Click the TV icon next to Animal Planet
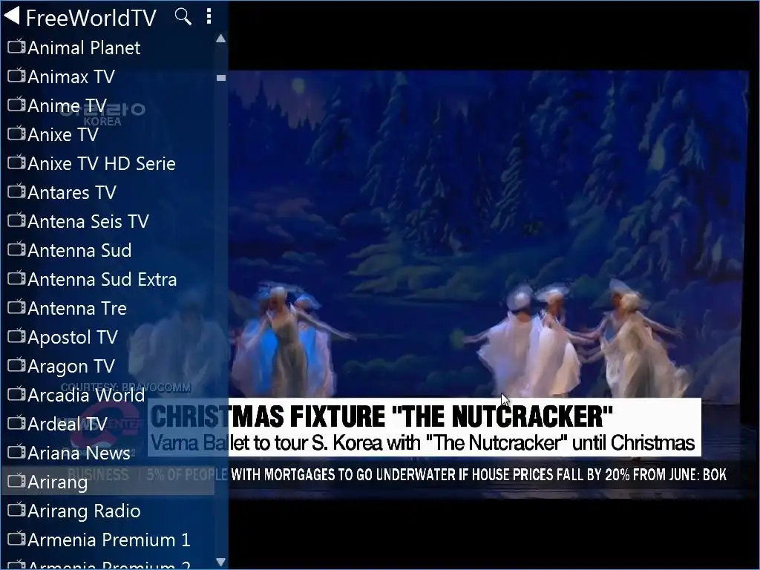This screenshot has height=570, width=760. (x=16, y=47)
